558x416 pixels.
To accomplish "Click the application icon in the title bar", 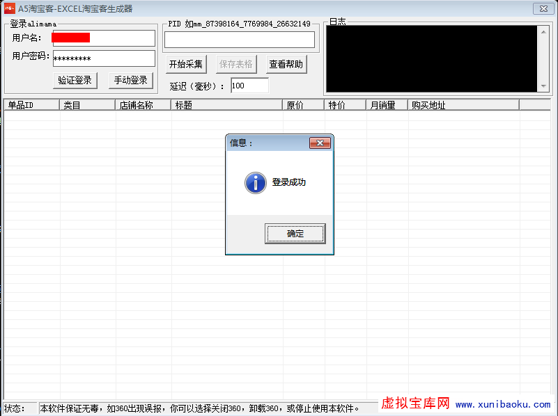I will (10, 8).
